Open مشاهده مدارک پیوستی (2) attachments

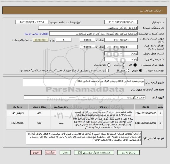coord(94,153)
